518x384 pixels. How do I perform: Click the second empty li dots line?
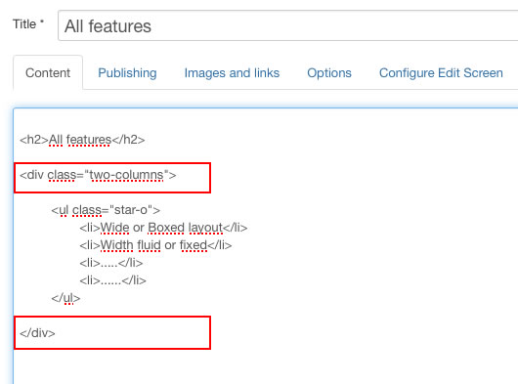tap(112, 280)
